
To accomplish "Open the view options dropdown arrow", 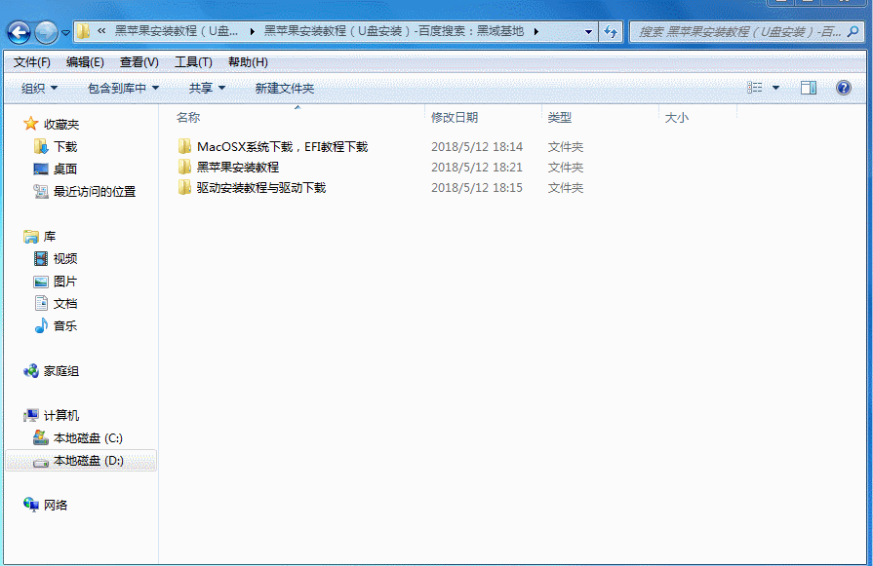I will [x=775, y=88].
